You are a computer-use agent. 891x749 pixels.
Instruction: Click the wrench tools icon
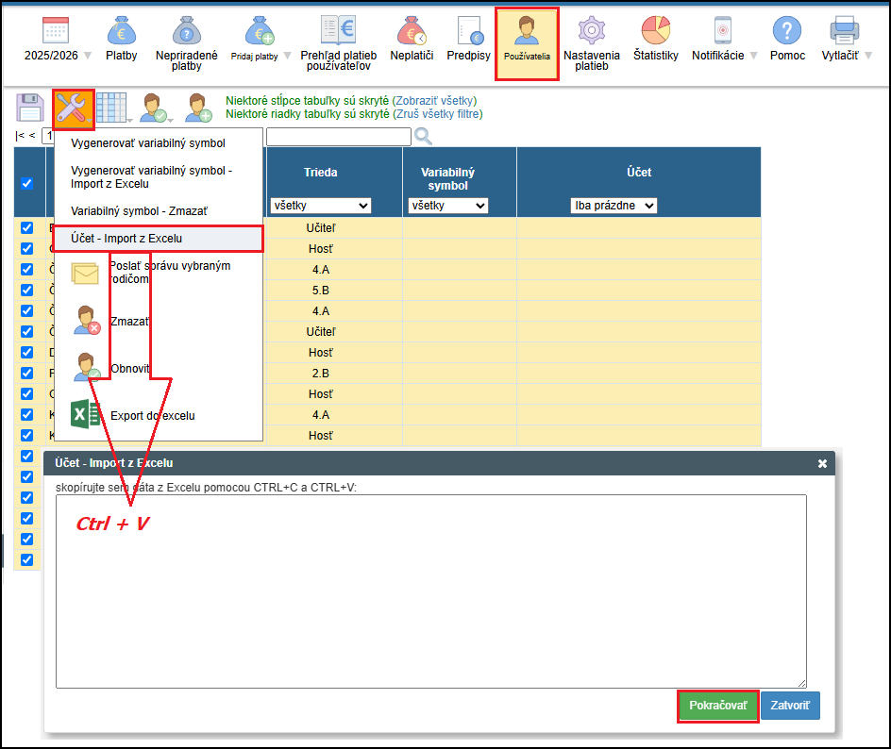[x=73, y=108]
